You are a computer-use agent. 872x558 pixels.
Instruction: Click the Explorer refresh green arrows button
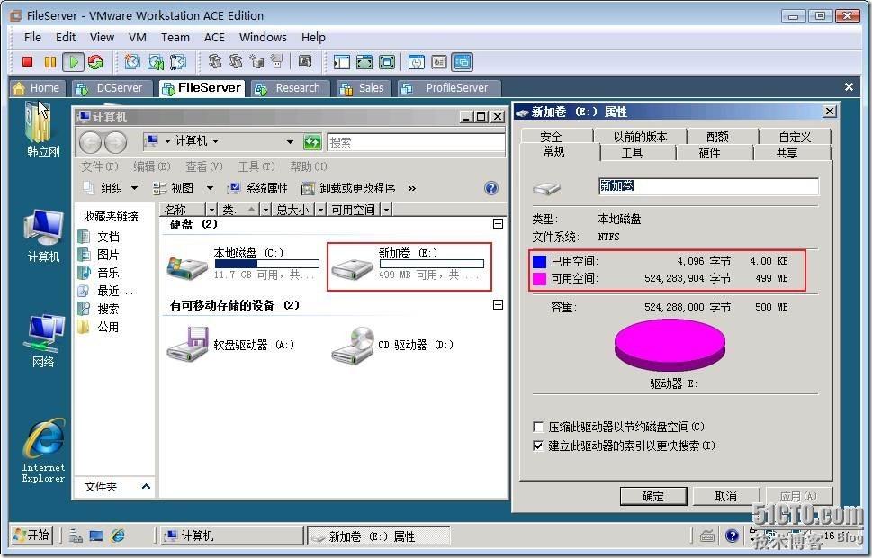pyautogui.click(x=312, y=142)
